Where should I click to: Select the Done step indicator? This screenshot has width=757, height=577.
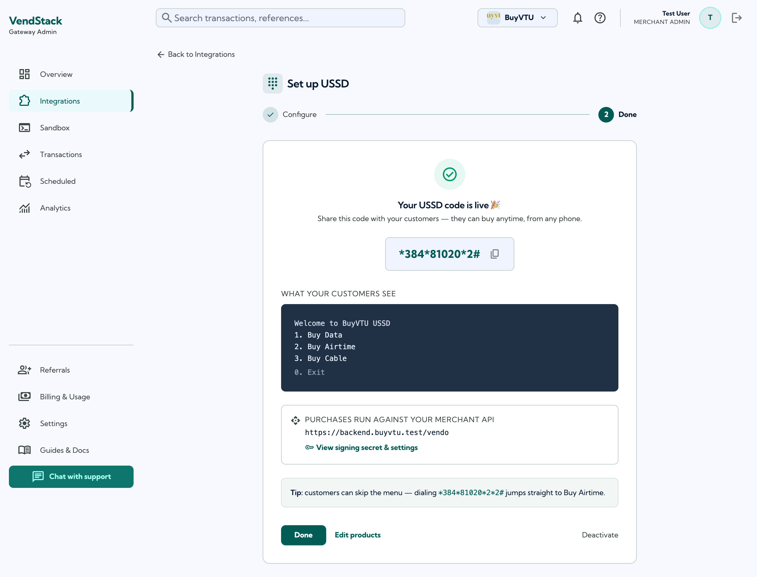tap(617, 115)
